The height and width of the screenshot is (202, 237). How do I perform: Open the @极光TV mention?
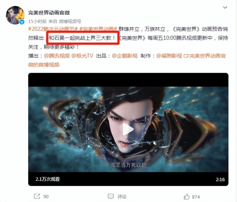click(x=82, y=56)
